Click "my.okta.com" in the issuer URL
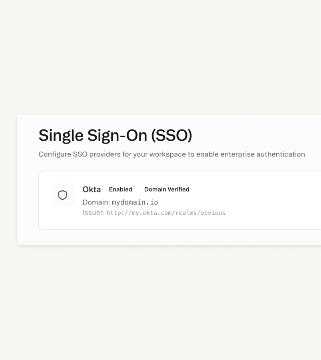321x360 pixels. (150, 213)
